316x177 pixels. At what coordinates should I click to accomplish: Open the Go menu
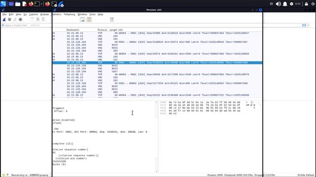(x=25, y=14)
